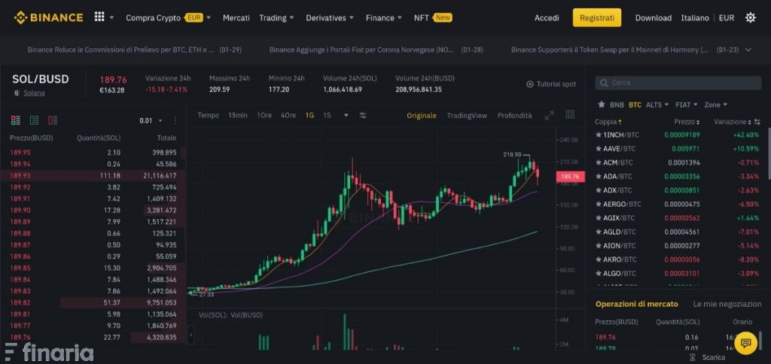
Task: Sort pairs by Coppia column header
Action: click(x=608, y=122)
